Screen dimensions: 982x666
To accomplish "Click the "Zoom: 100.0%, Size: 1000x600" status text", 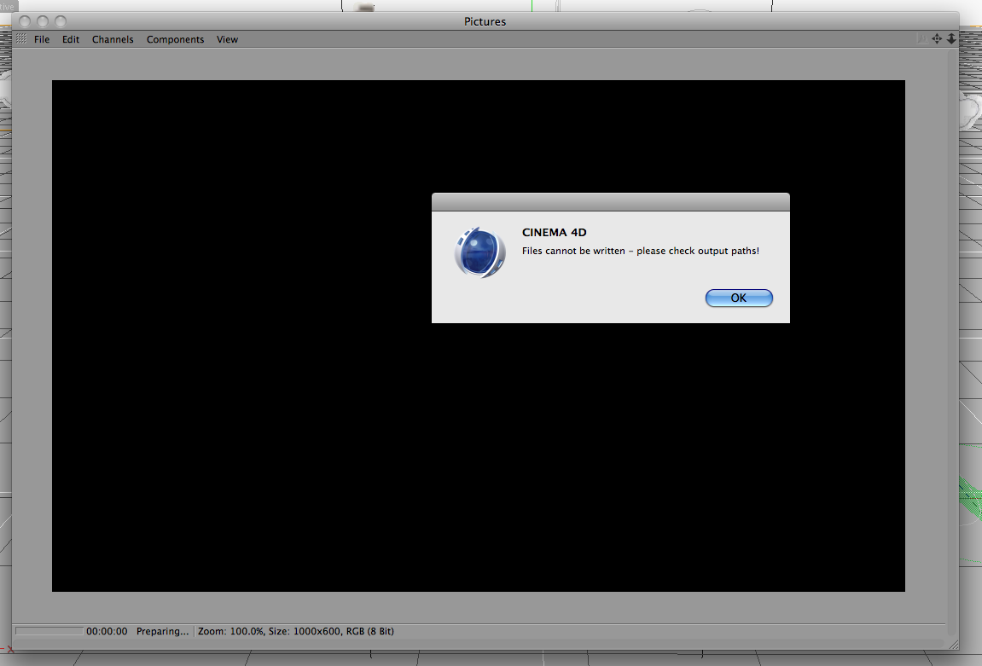I will [271, 631].
